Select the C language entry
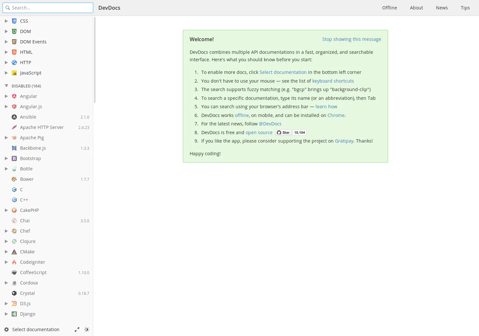 click(47, 190)
